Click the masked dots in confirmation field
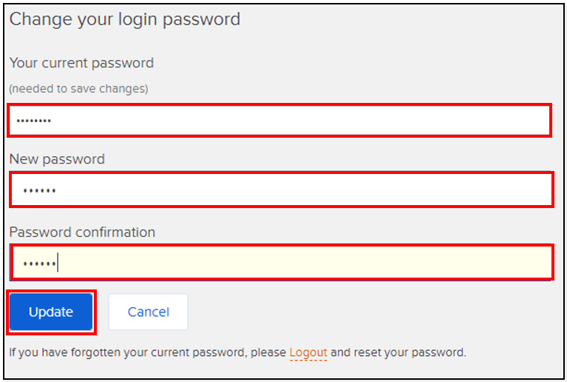The height and width of the screenshot is (382, 567). point(39,263)
